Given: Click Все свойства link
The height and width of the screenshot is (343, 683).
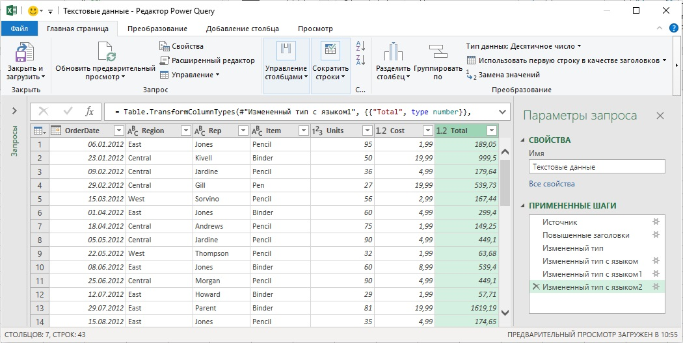Looking at the screenshot, I should pos(552,184).
